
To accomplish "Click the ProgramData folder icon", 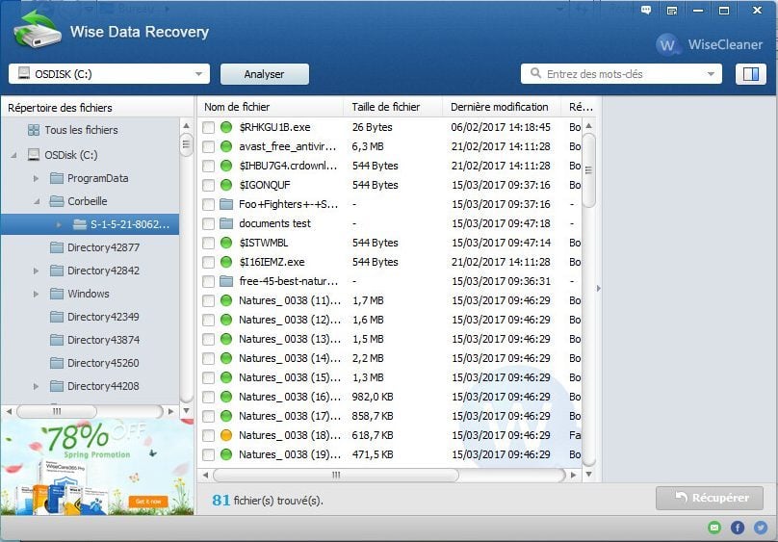I will (x=57, y=178).
